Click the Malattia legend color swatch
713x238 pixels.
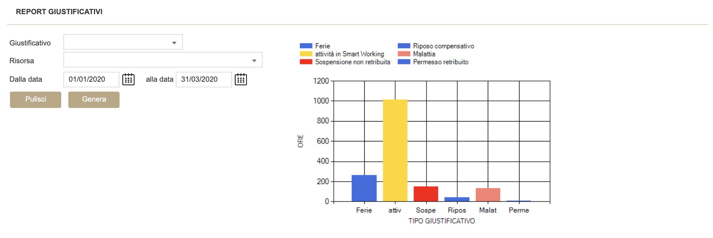[x=404, y=54]
